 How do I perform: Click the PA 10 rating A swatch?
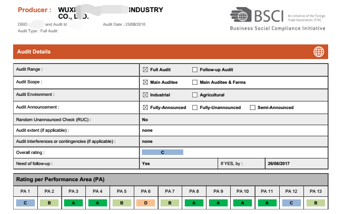[243, 203]
